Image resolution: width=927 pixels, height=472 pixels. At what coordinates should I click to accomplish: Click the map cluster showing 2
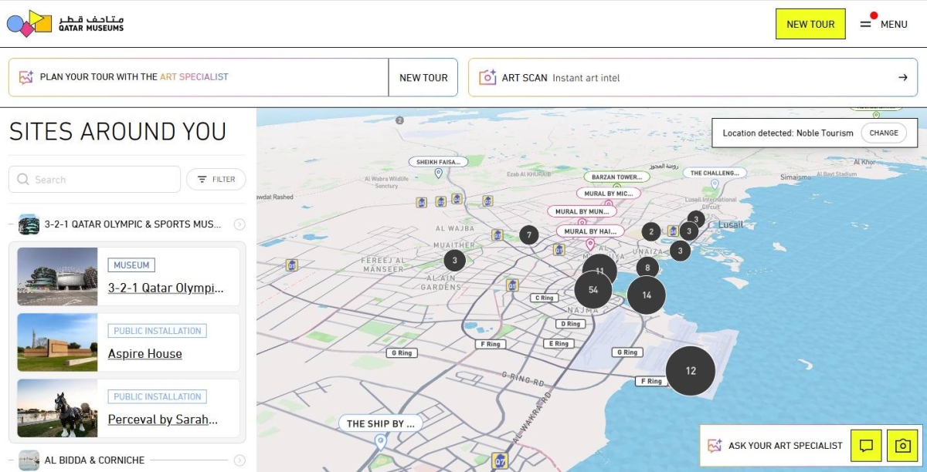pyautogui.click(x=651, y=231)
